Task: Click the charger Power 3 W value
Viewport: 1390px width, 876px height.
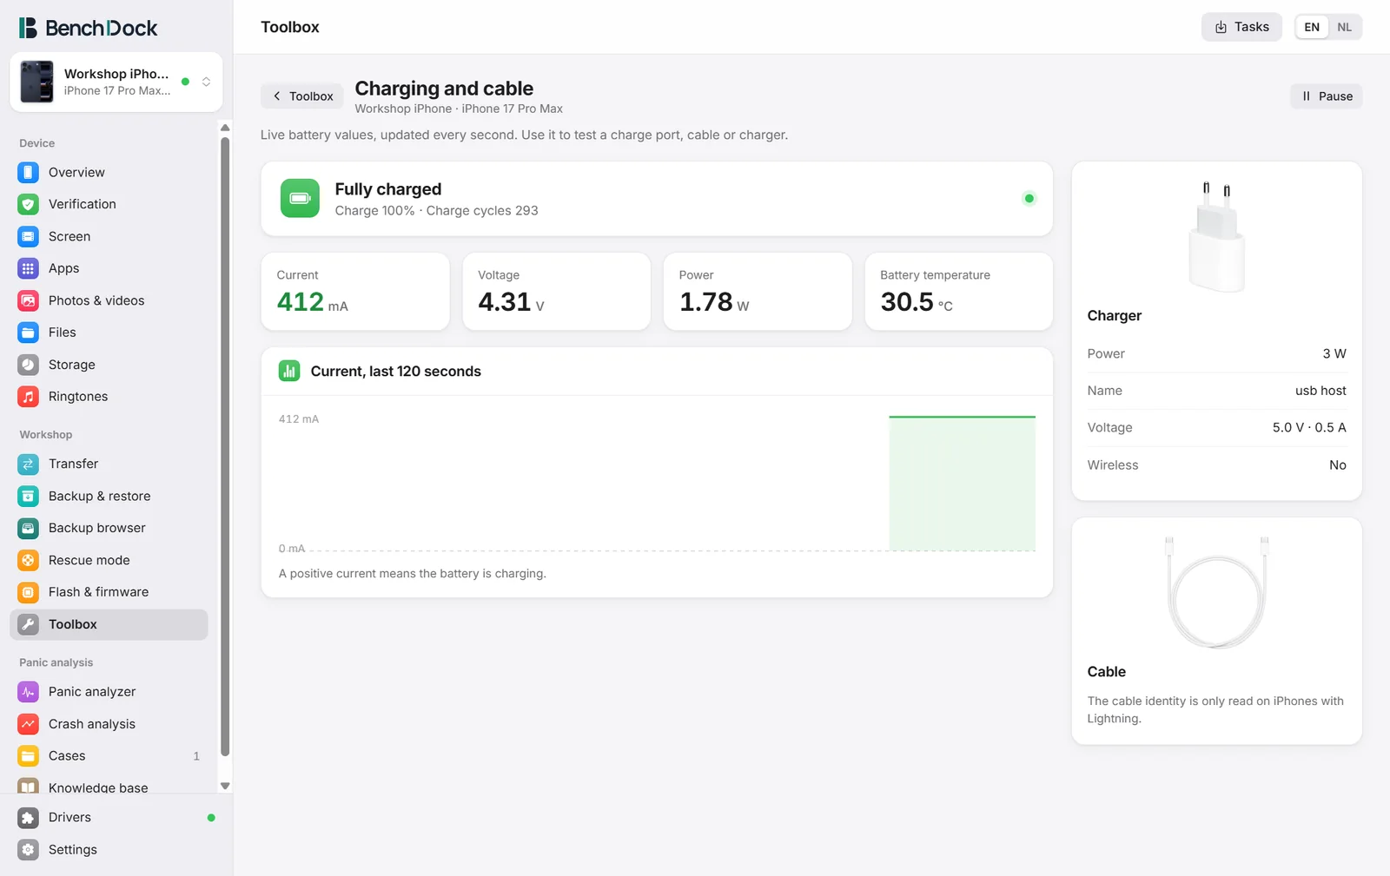Action: [x=1334, y=353]
